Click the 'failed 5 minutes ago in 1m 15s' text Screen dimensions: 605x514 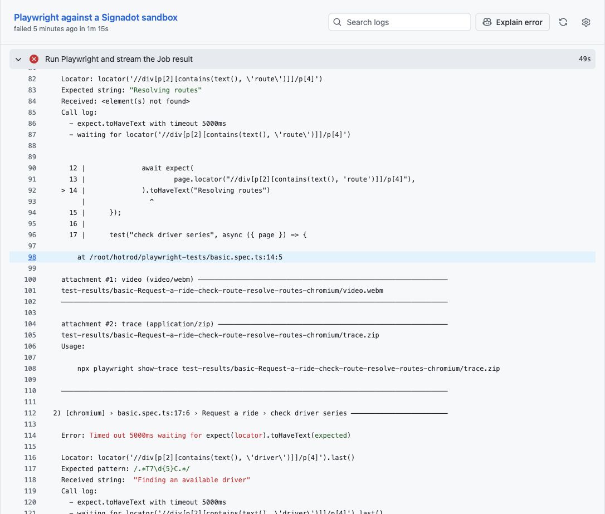61,29
